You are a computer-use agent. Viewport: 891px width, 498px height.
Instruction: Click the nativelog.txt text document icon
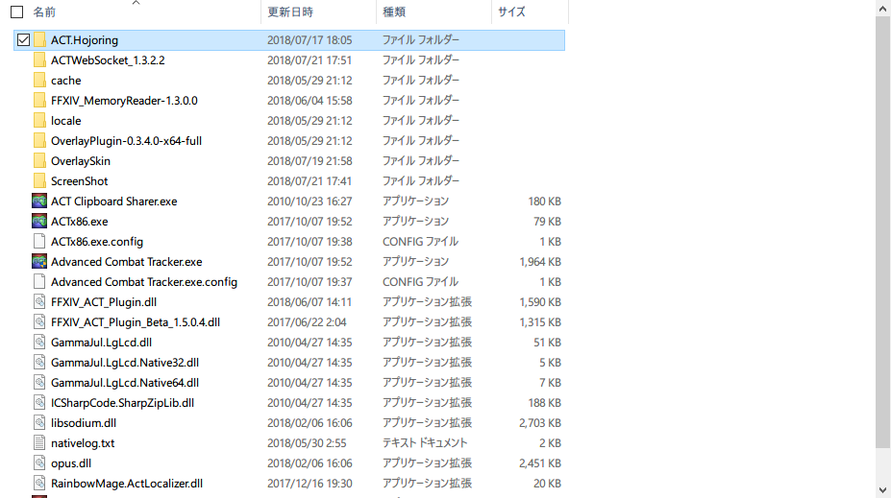[x=39, y=442]
